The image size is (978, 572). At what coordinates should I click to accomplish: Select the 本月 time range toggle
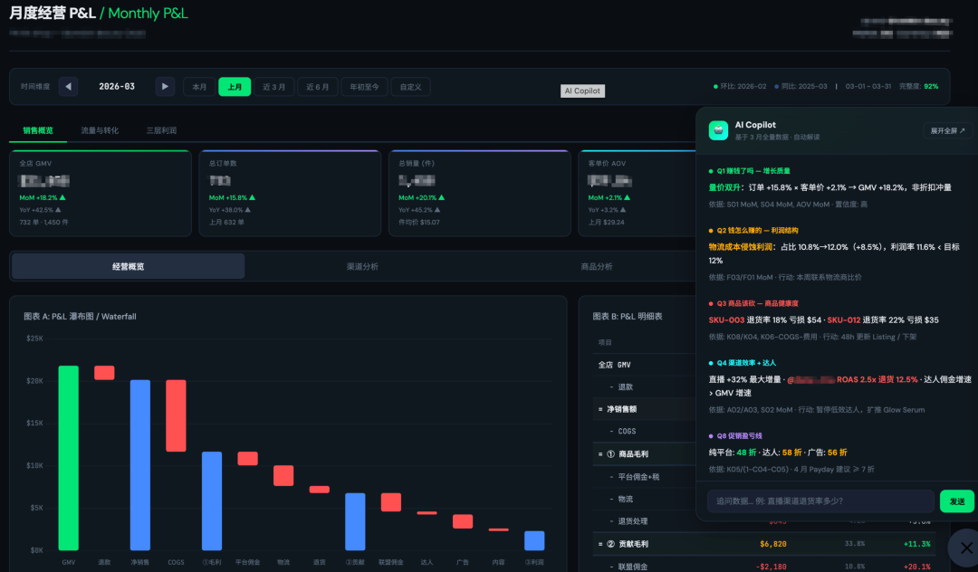pos(199,87)
